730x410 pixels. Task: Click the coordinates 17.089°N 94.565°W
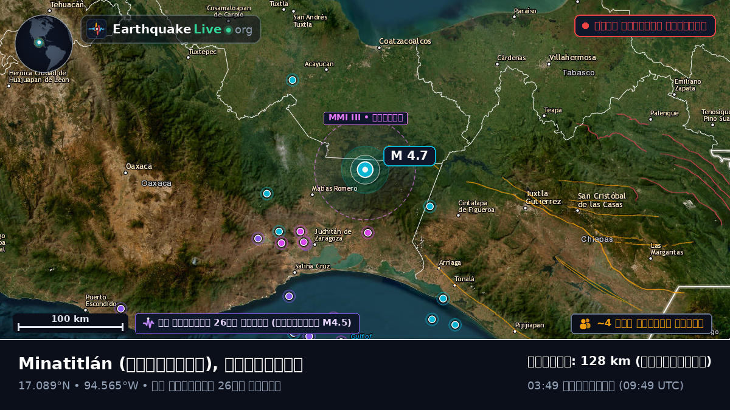pyautogui.click(x=78, y=386)
